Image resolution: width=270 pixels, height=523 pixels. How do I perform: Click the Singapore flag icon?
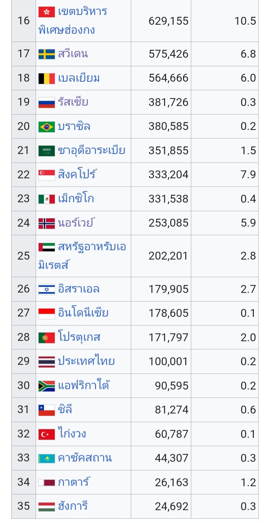point(46,175)
